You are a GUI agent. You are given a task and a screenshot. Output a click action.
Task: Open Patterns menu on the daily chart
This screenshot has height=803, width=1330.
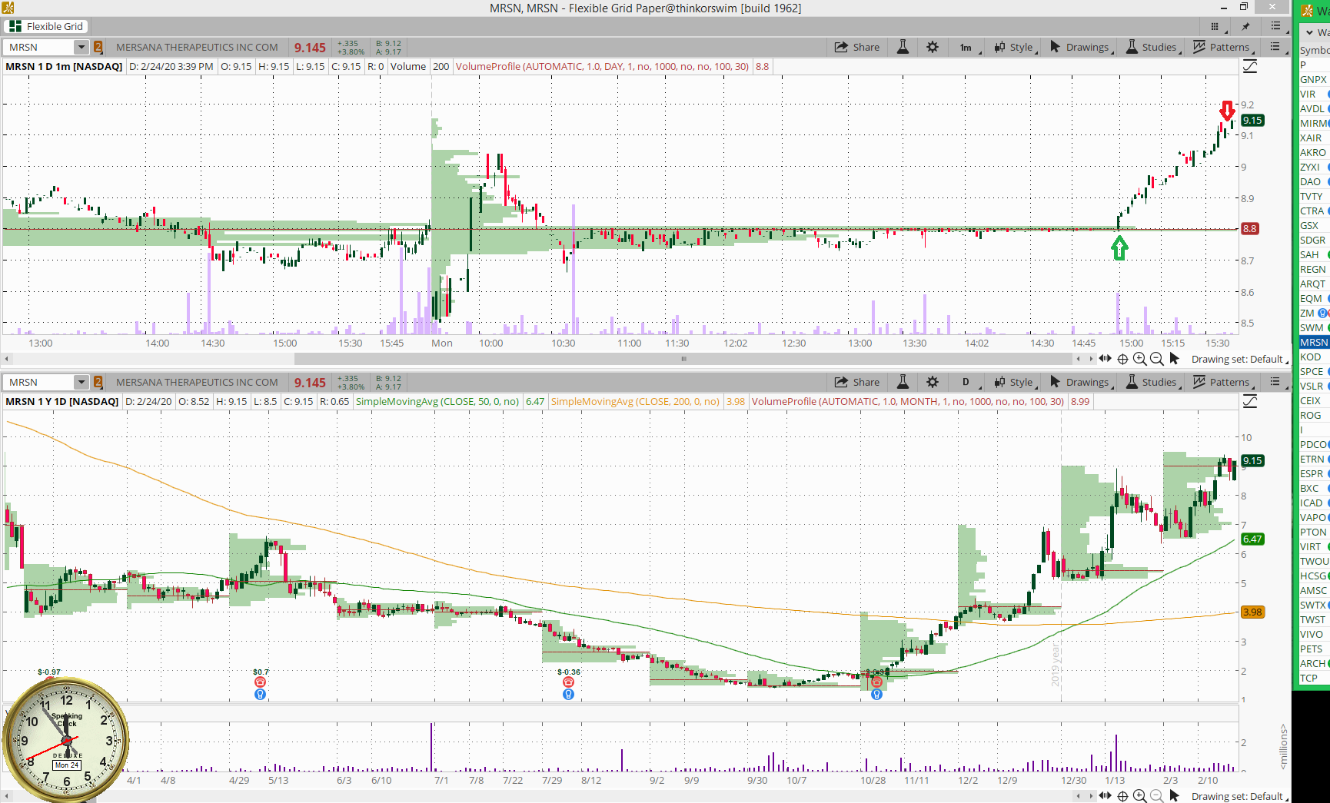coord(1222,382)
